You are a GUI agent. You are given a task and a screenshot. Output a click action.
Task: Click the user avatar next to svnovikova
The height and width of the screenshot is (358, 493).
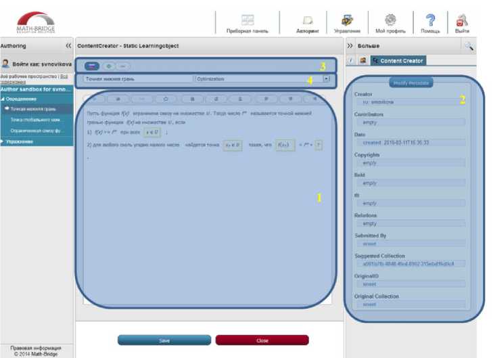(5, 64)
